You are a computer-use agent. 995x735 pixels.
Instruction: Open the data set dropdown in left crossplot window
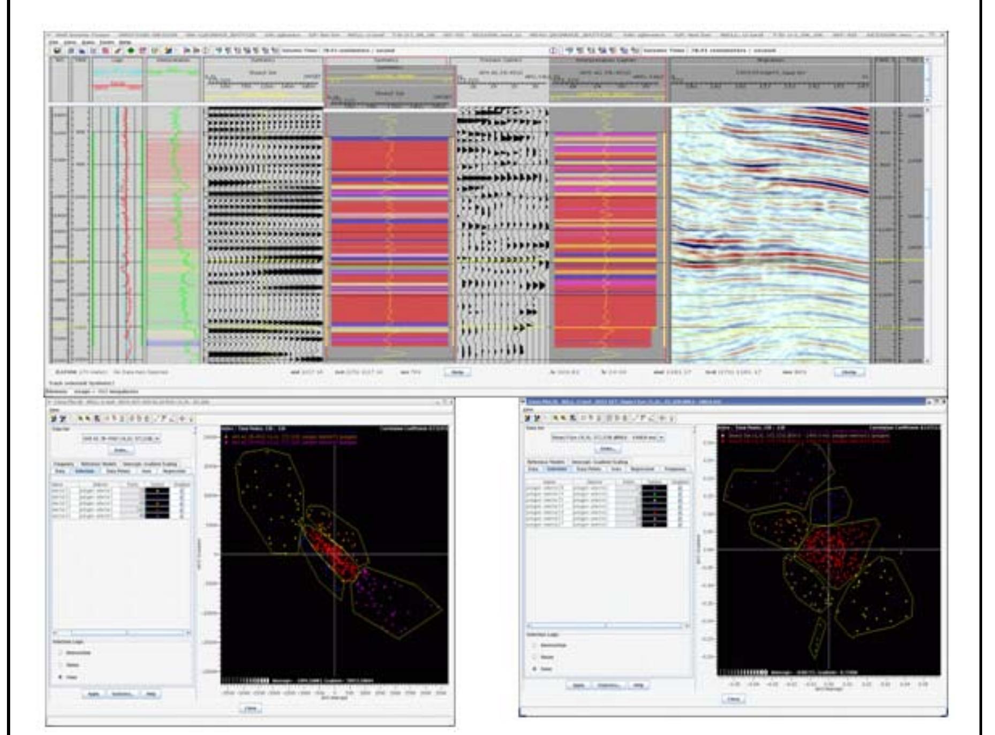(122, 438)
